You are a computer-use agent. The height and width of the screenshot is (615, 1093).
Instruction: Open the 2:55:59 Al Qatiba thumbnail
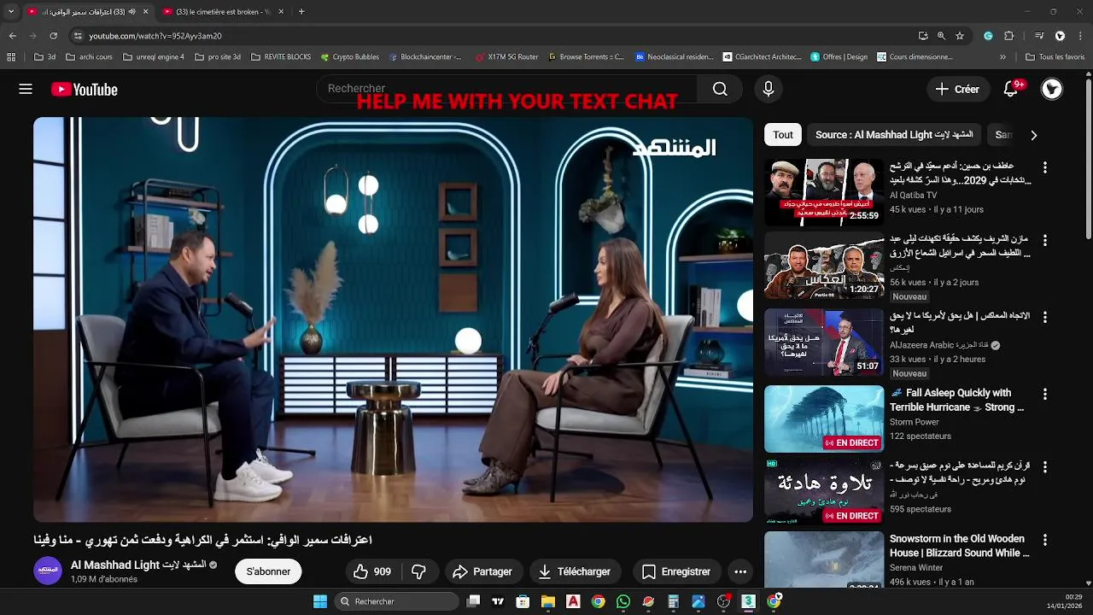824,192
